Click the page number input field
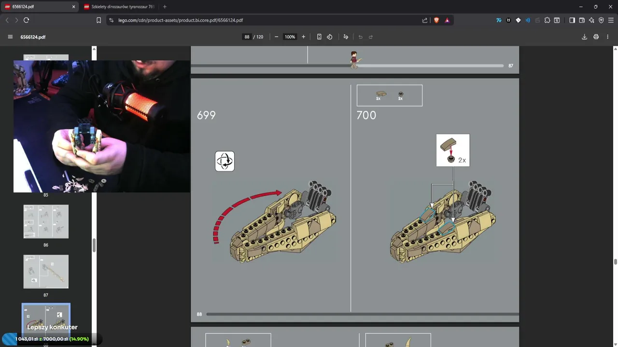The image size is (618, 347). point(247,37)
